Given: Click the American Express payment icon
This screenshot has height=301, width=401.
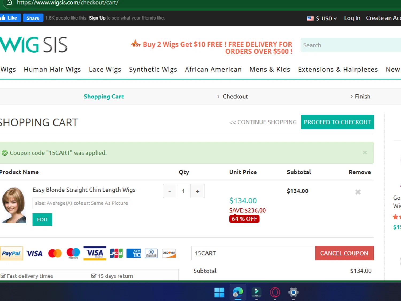Looking at the screenshot, I should point(134,253).
